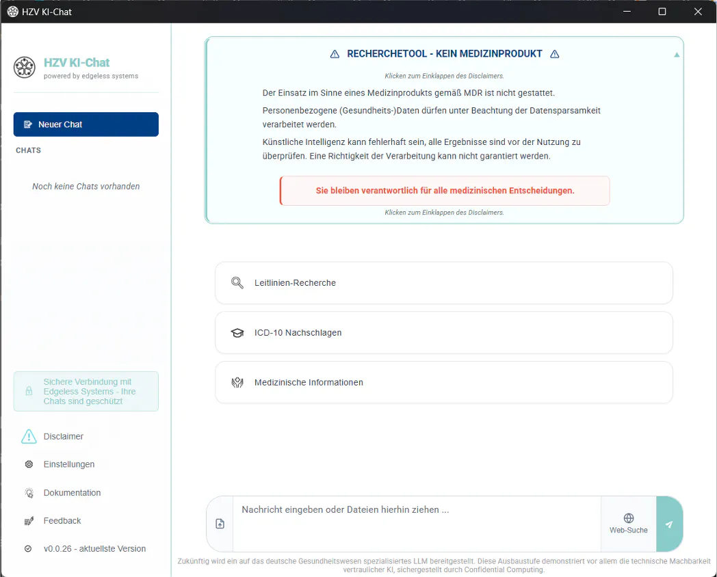The image size is (717, 577).
Task: Click the red responsibility warning box
Action: 445,191
